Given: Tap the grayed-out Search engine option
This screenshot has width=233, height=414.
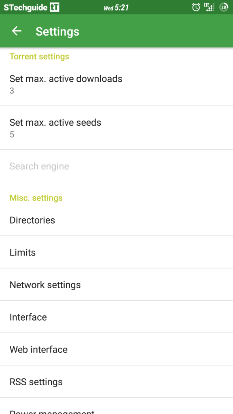Looking at the screenshot, I should click(39, 166).
